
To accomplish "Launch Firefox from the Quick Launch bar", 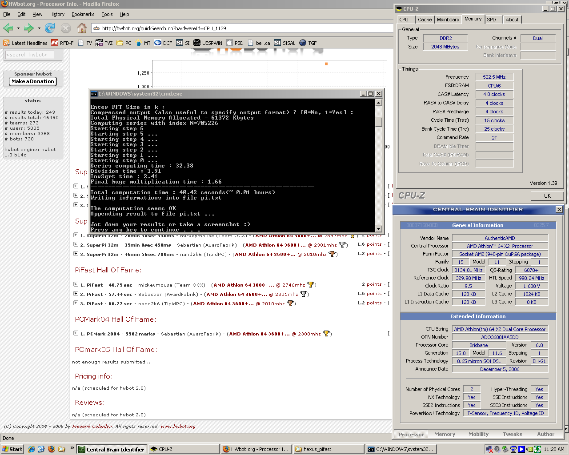I will [x=52, y=449].
